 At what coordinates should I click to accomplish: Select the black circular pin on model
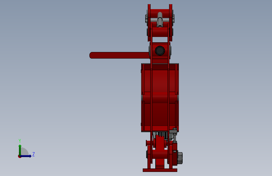coord(160,51)
